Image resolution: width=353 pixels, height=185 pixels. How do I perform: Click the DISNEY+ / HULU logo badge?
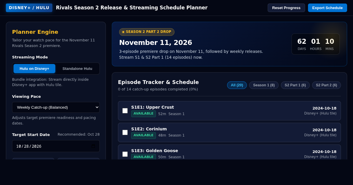(x=29, y=8)
